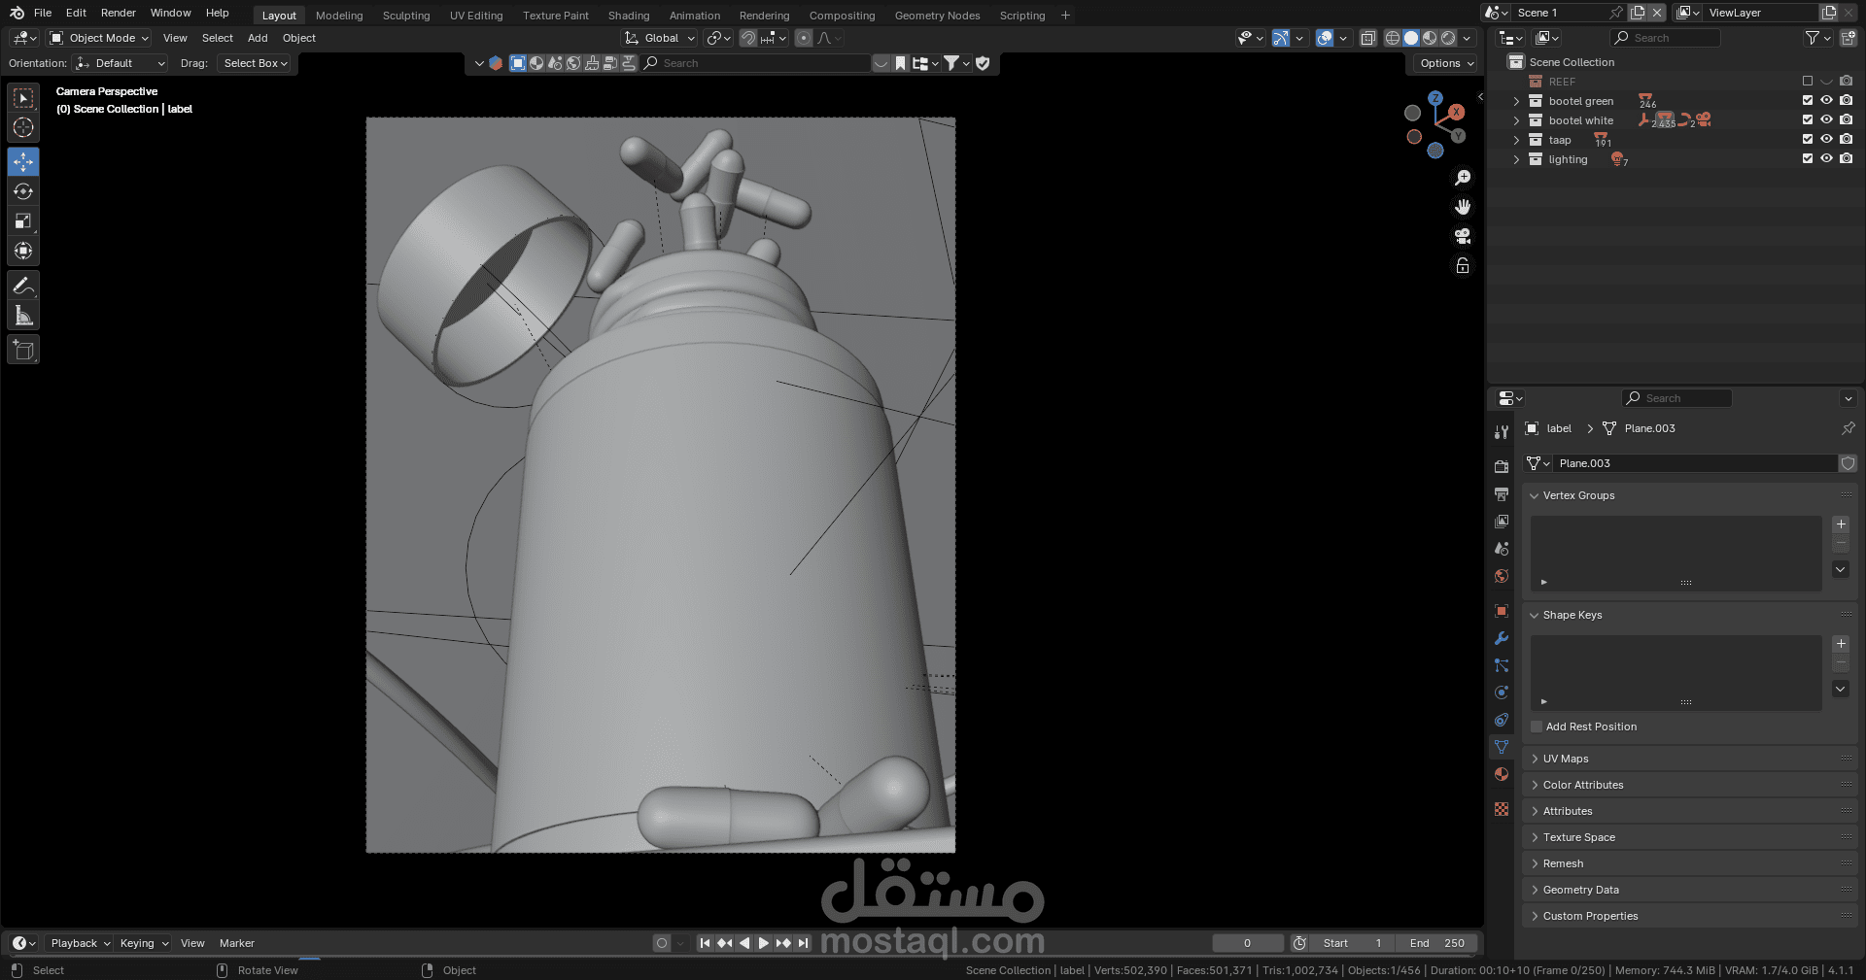Image resolution: width=1866 pixels, height=980 pixels.
Task: Click the Pan view hand icon
Action: click(x=1463, y=207)
